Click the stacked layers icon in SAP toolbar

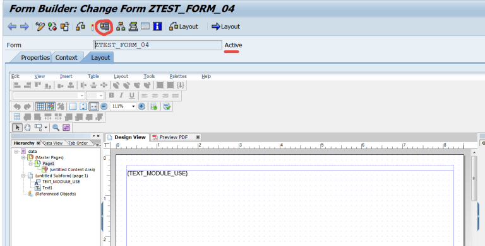coord(133,26)
